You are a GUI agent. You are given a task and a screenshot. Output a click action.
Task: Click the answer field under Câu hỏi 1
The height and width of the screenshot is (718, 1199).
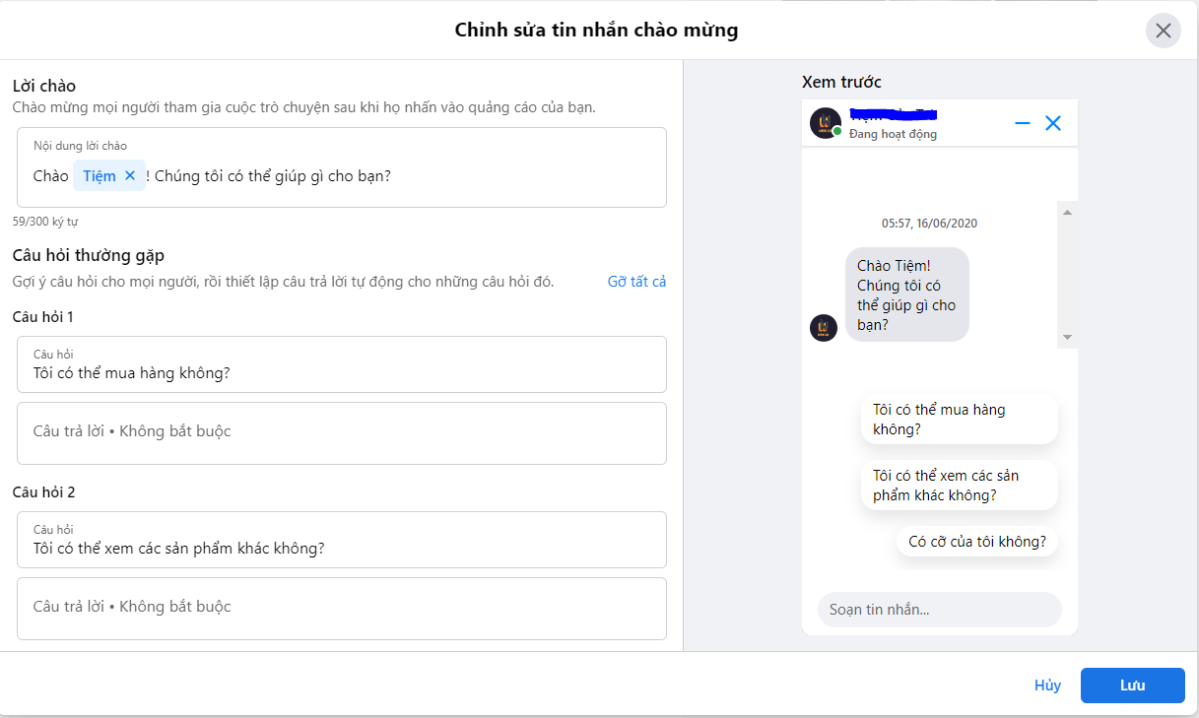click(342, 433)
